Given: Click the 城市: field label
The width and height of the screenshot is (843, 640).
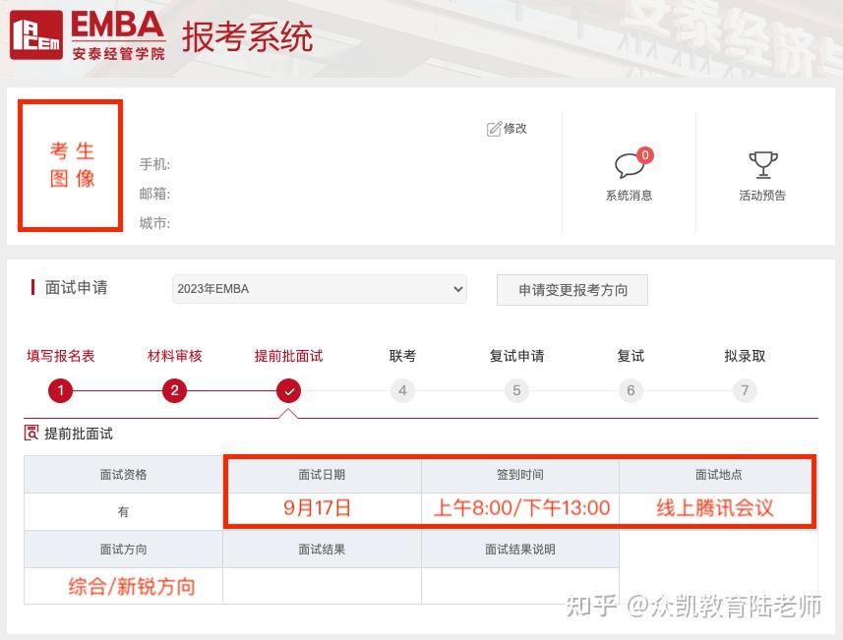Looking at the screenshot, I should pyautogui.click(x=154, y=223).
